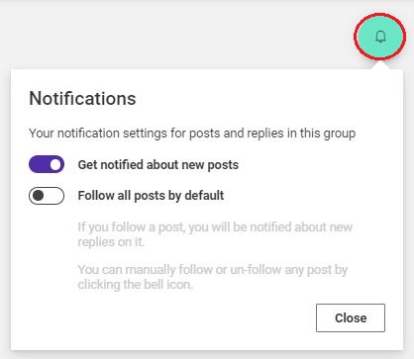Image resolution: width=414 pixels, height=359 pixels.
Task: Click the Get notified about new posts label
Action: point(158,165)
